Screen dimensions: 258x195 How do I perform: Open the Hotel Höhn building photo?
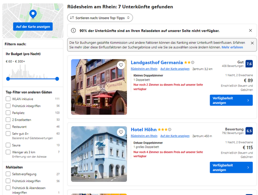point(99,154)
